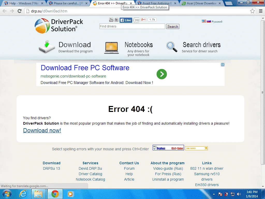Click the Download Free PC Software ad
This screenshot has height=199, width=265.
coord(85,68)
